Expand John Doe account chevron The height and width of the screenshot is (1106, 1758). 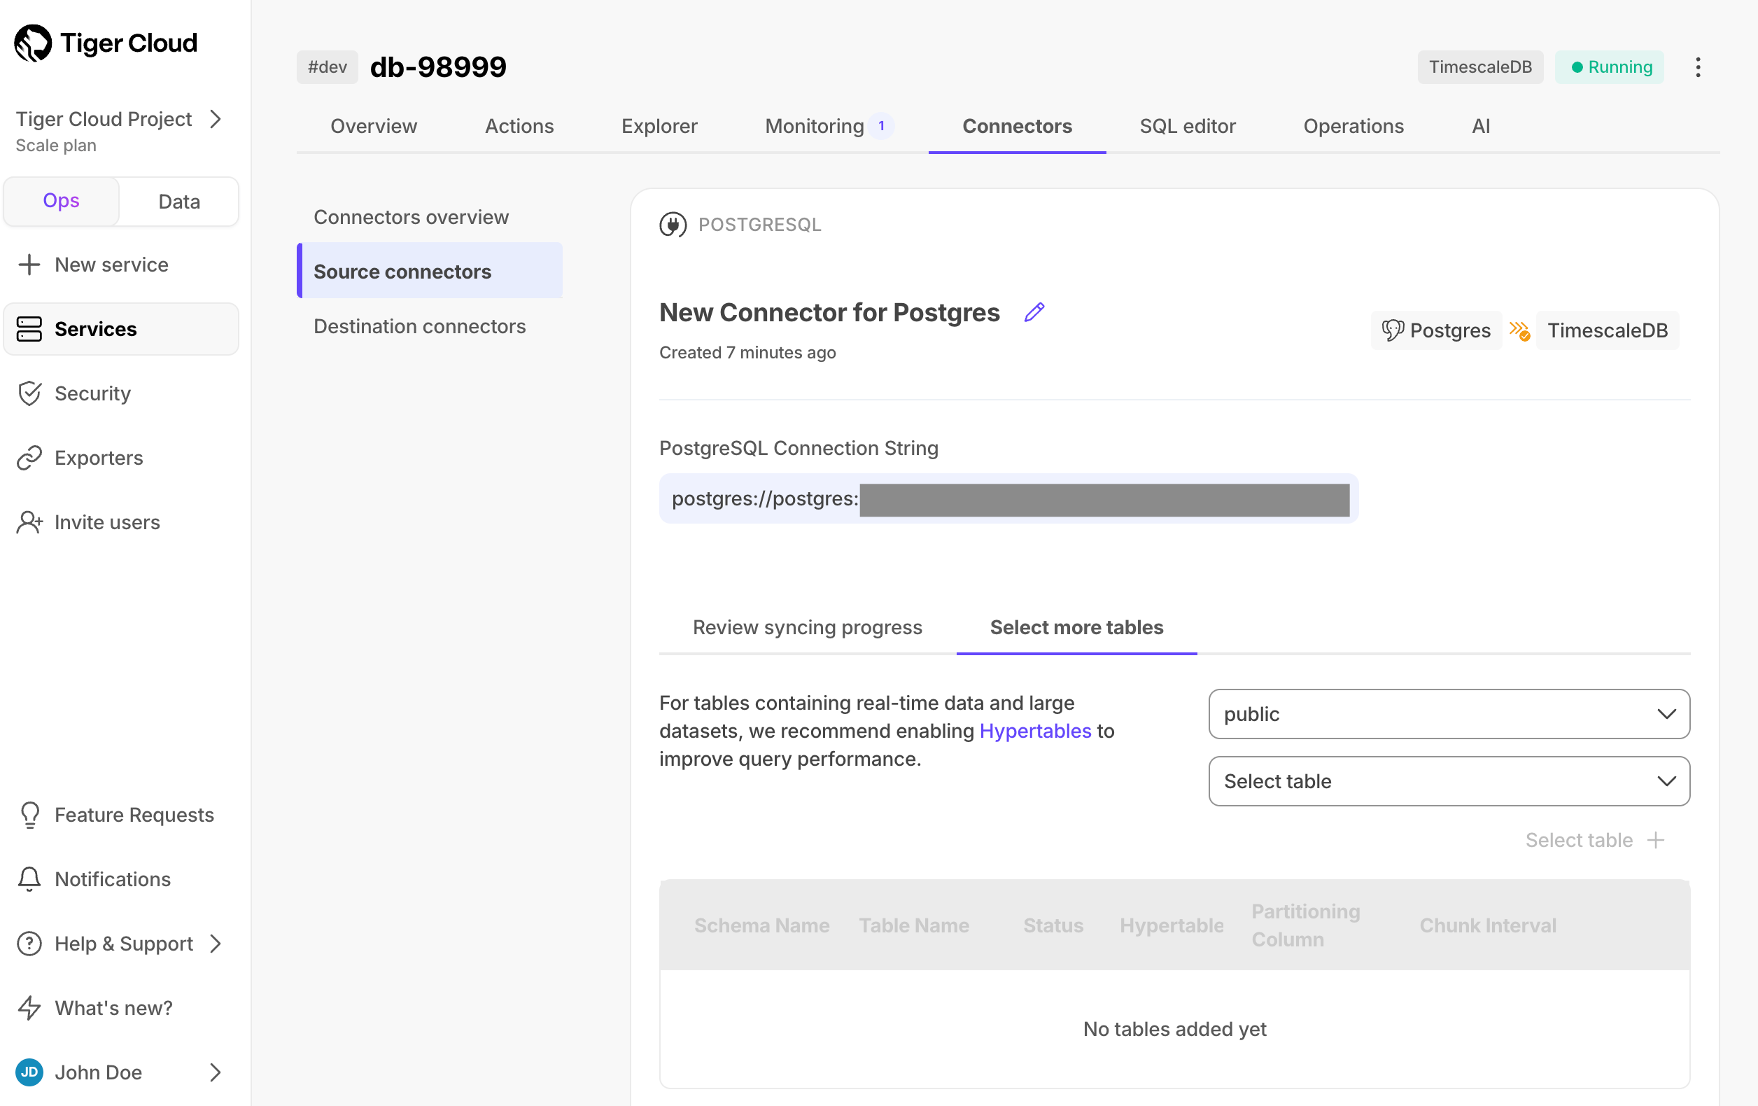point(216,1072)
